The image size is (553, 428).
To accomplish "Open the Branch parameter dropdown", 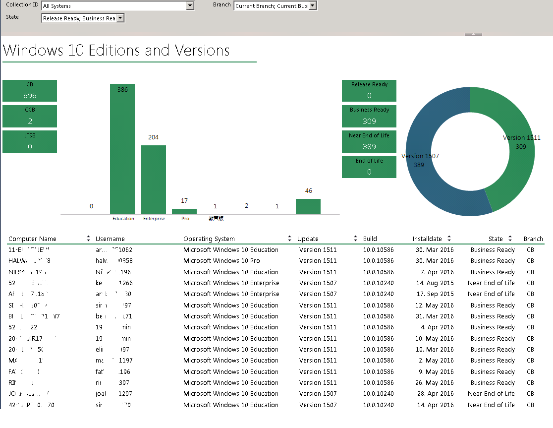I will 313,5.
